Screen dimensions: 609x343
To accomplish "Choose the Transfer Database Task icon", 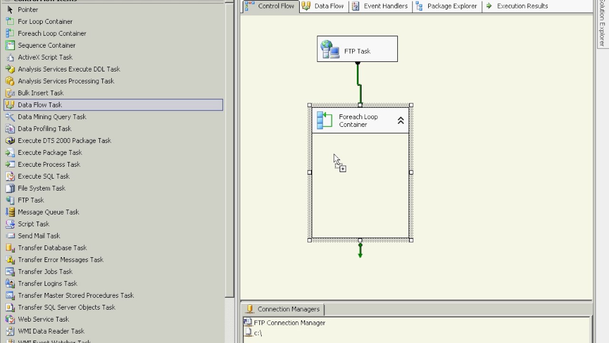I will click(x=10, y=248).
